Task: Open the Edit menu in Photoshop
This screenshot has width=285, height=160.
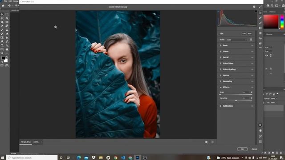Action: pos(10,1)
